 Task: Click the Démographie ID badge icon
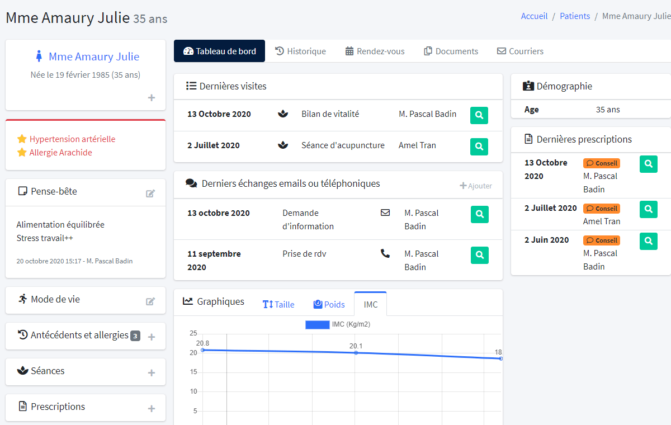point(528,86)
